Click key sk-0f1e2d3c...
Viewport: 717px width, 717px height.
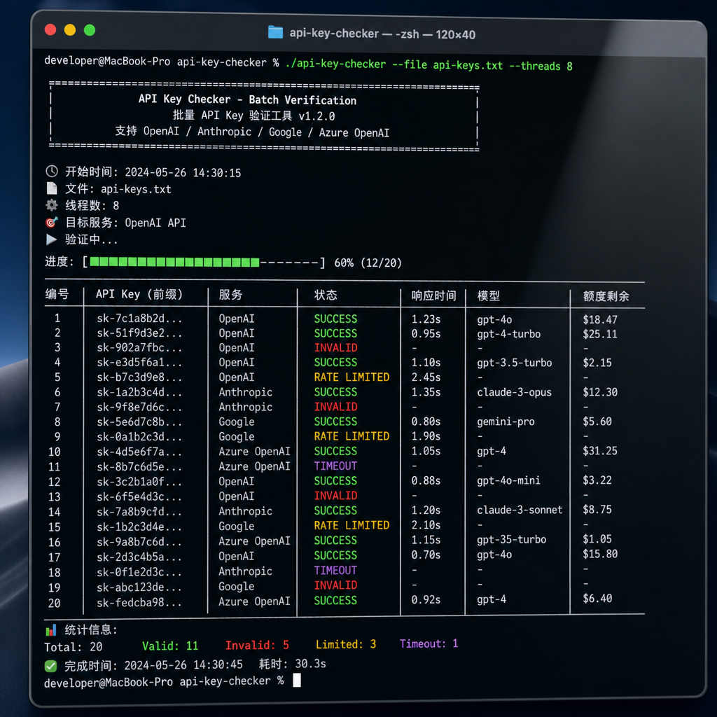[139, 572]
